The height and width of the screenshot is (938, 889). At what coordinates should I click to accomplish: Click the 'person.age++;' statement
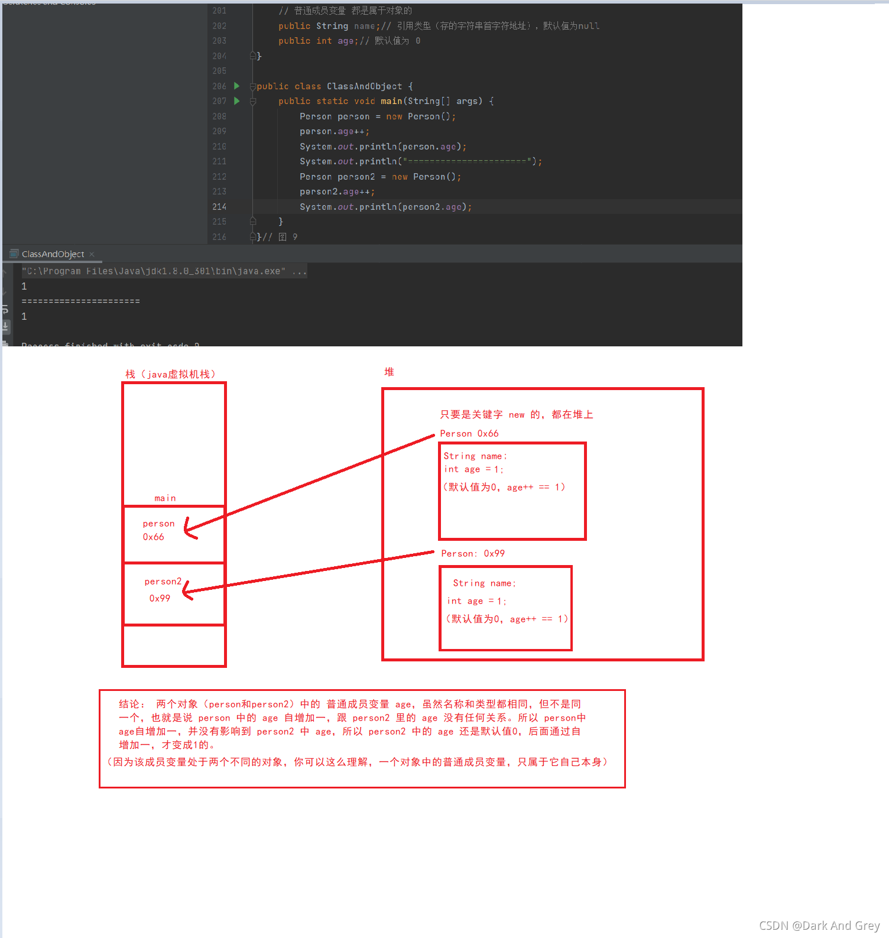[x=335, y=131]
